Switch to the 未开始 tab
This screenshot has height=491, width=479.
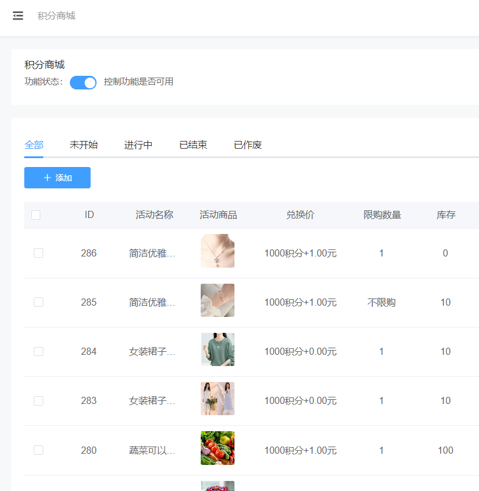tap(83, 145)
